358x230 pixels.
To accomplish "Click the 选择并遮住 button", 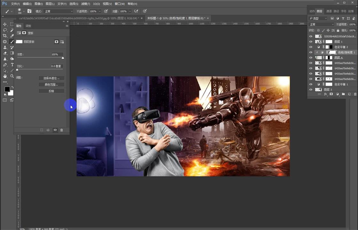I will pyautogui.click(x=51, y=78).
